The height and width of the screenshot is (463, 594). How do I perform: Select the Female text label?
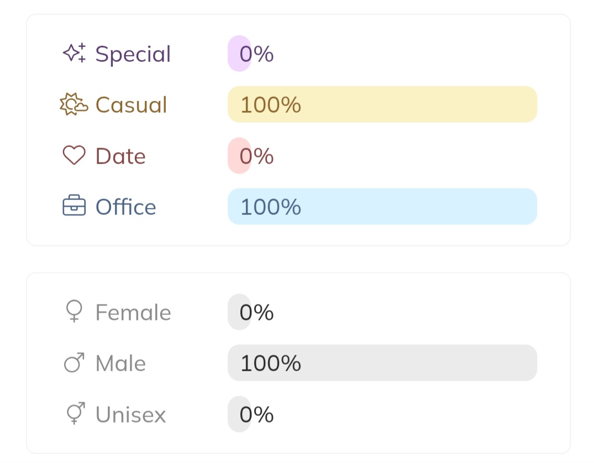133,313
